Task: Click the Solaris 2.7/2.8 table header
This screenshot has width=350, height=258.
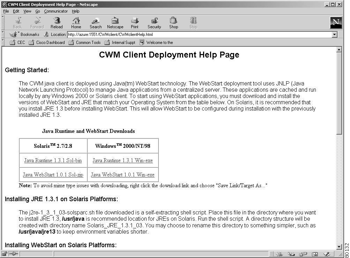Action: coord(53,146)
